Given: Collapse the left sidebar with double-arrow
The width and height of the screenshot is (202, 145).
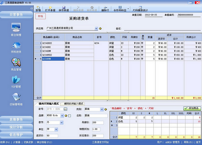Looking at the screenshot, I should [x=32, y=8].
